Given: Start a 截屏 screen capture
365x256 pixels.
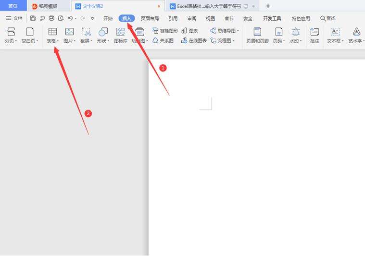Looking at the screenshot, I should (86, 32).
